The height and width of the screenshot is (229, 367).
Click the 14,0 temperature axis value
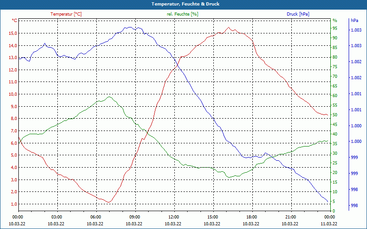click(x=13, y=45)
